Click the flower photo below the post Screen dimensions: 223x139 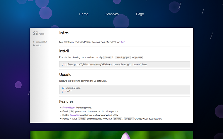(111, 135)
